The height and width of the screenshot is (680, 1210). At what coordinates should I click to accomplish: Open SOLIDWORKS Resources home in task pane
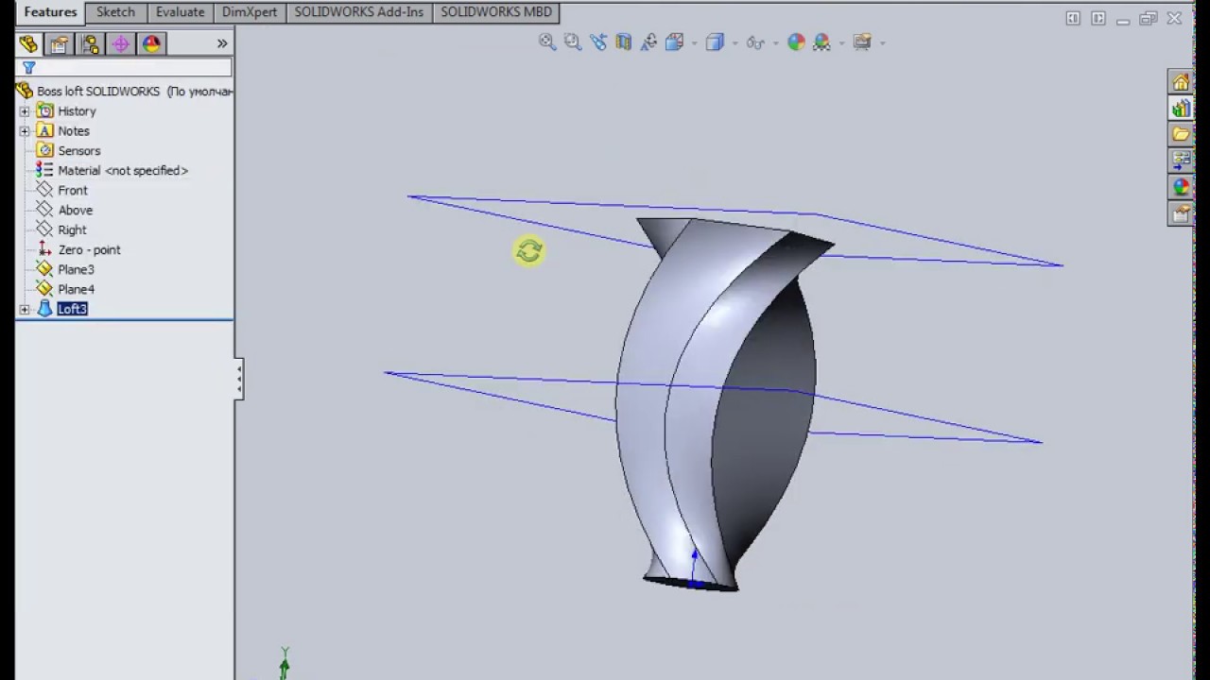pos(1181,82)
